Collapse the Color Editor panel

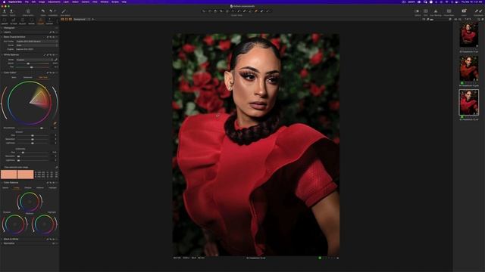10,73
